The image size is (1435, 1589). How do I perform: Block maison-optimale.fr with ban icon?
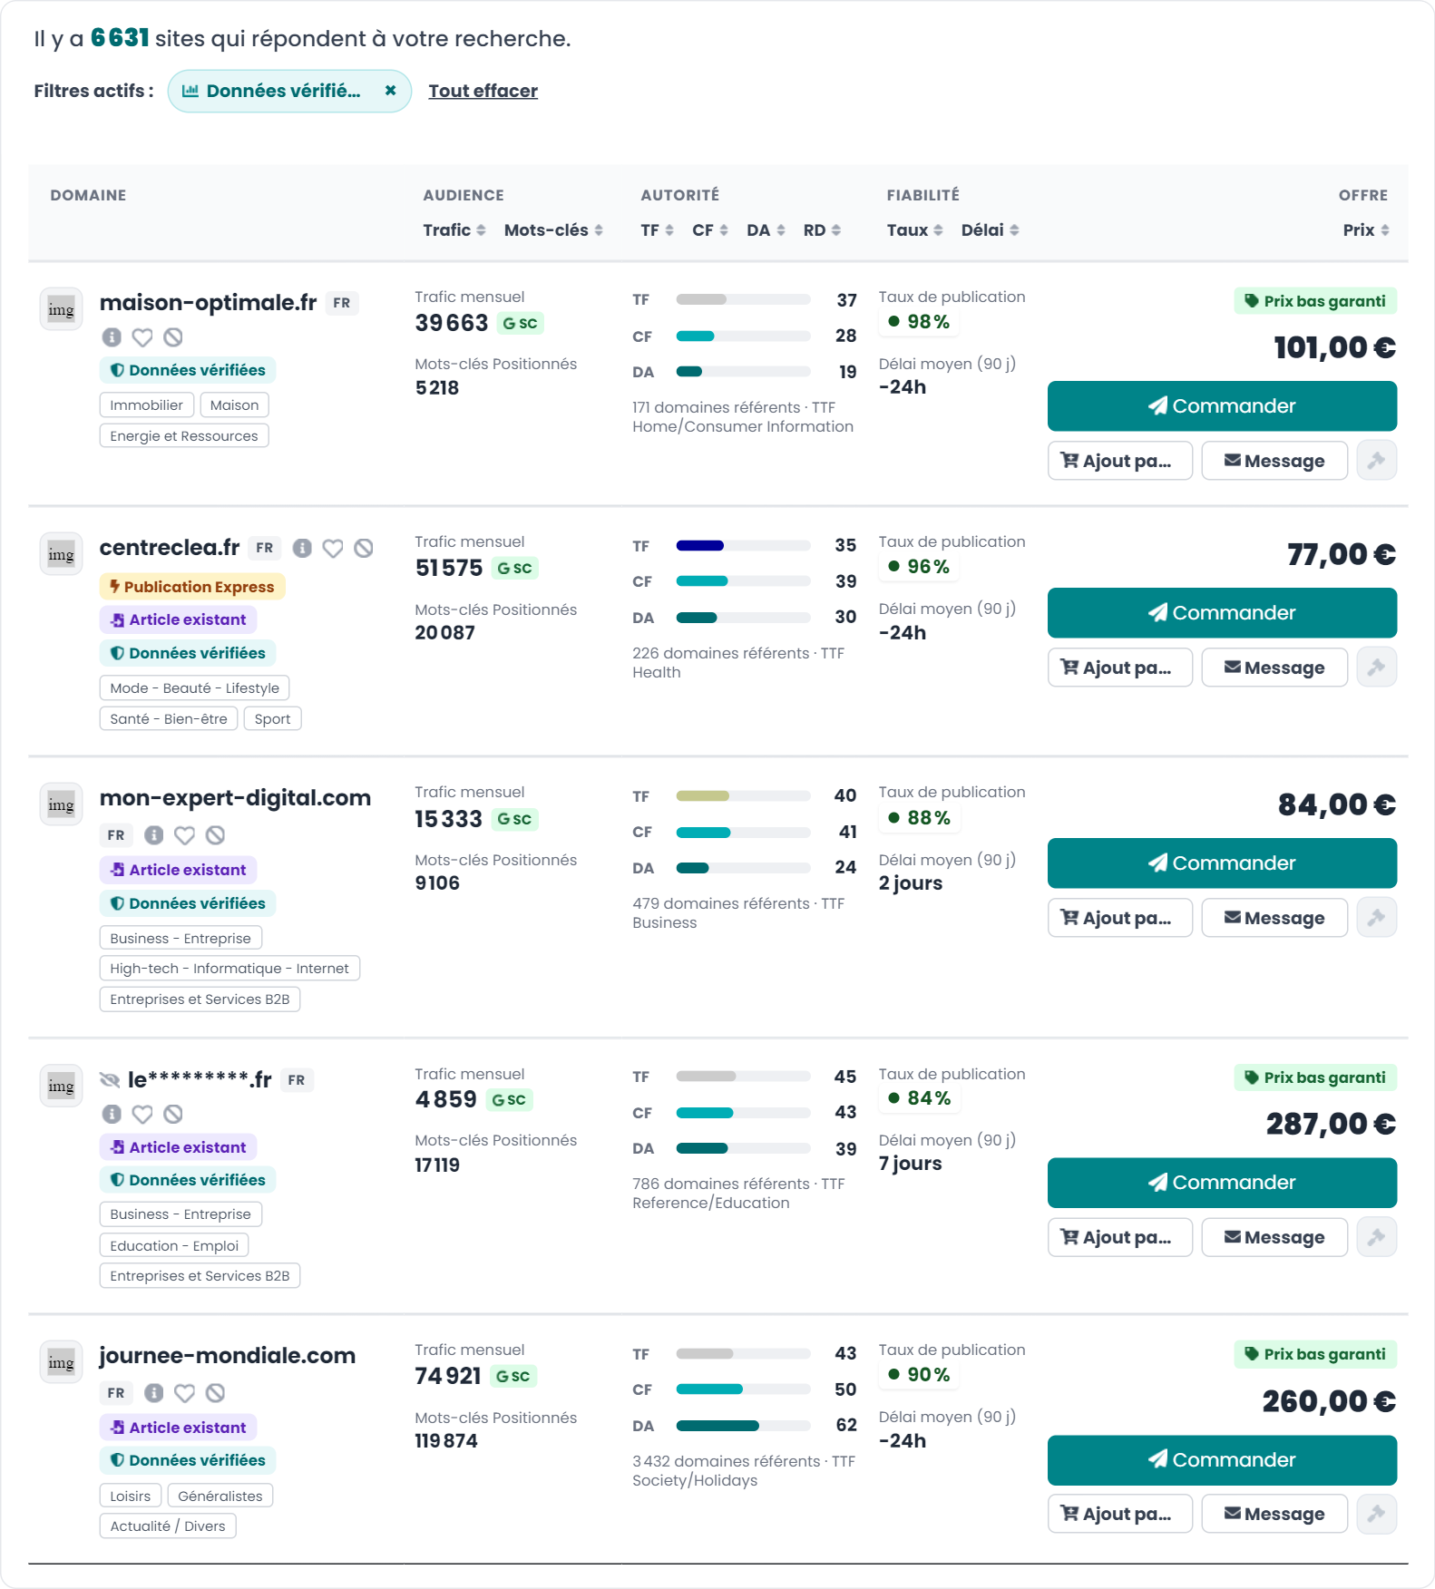pos(173,337)
